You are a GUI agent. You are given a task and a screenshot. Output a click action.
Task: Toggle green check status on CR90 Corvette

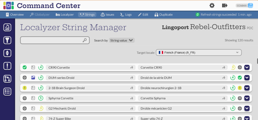(25, 67)
